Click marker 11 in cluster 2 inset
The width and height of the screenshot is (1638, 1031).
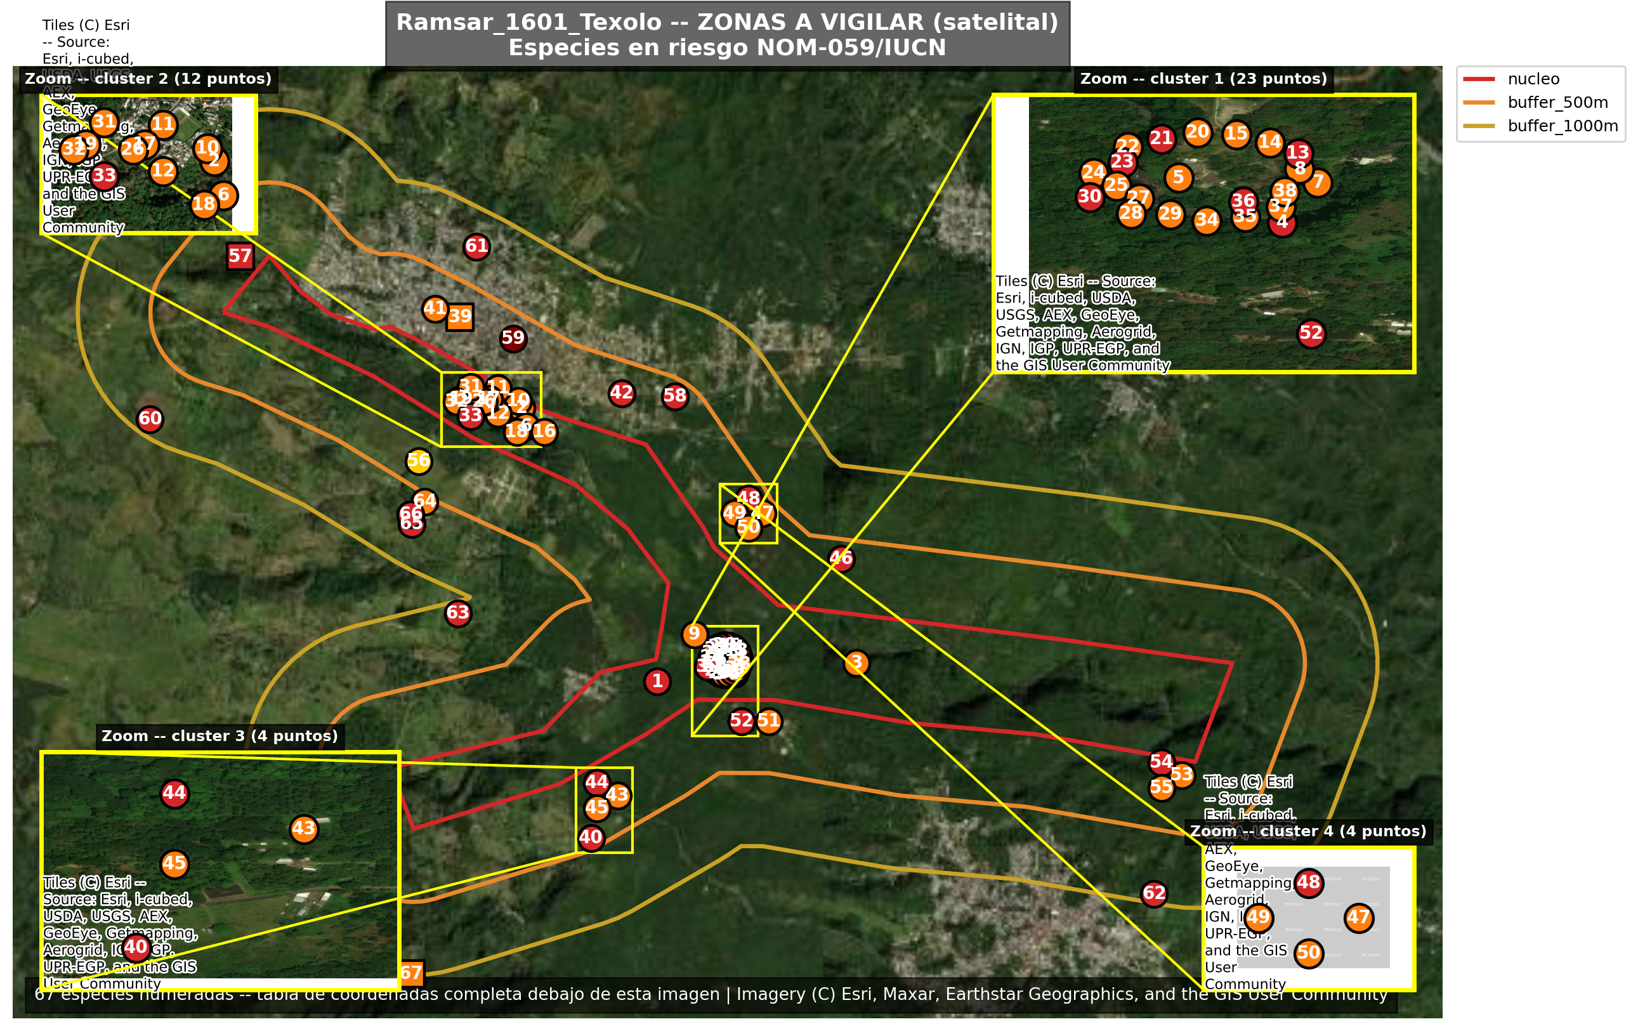coord(162,124)
